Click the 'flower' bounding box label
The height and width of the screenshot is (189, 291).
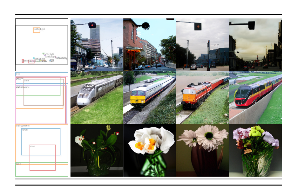pos(25,130)
